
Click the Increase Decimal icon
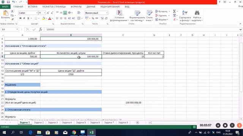tap(102, 18)
